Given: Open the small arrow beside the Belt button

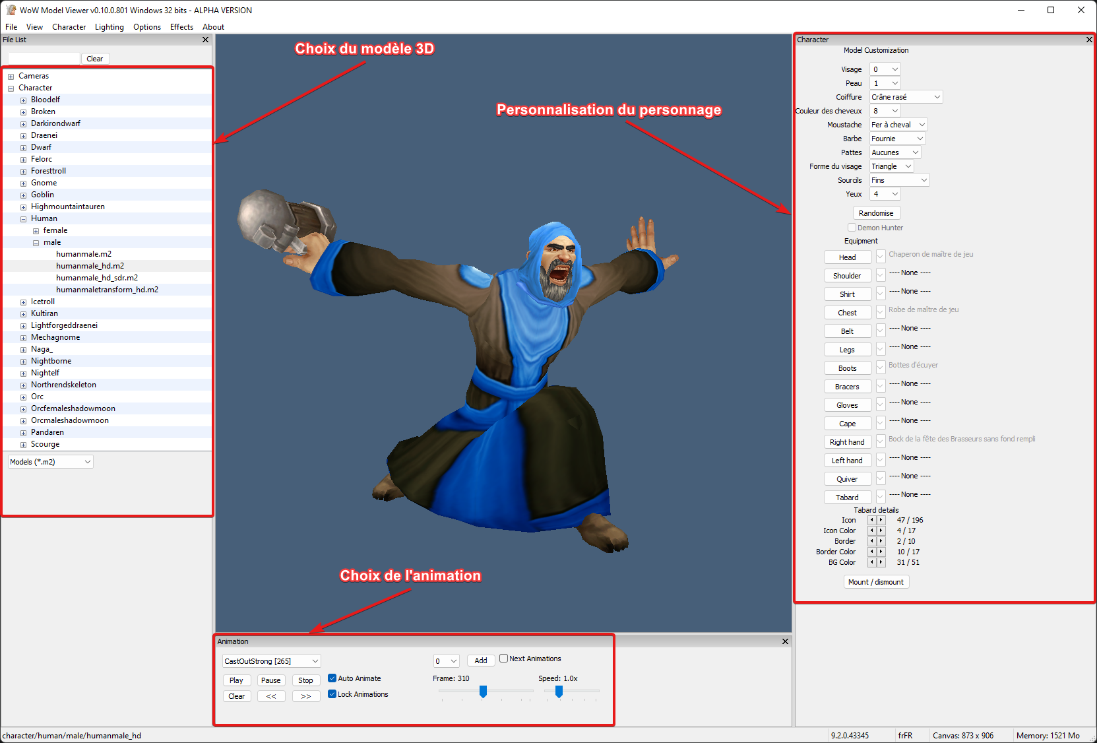Looking at the screenshot, I should point(881,331).
